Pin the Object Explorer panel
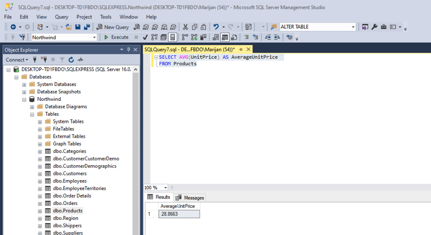The width and height of the screenshot is (431, 235). (129, 50)
